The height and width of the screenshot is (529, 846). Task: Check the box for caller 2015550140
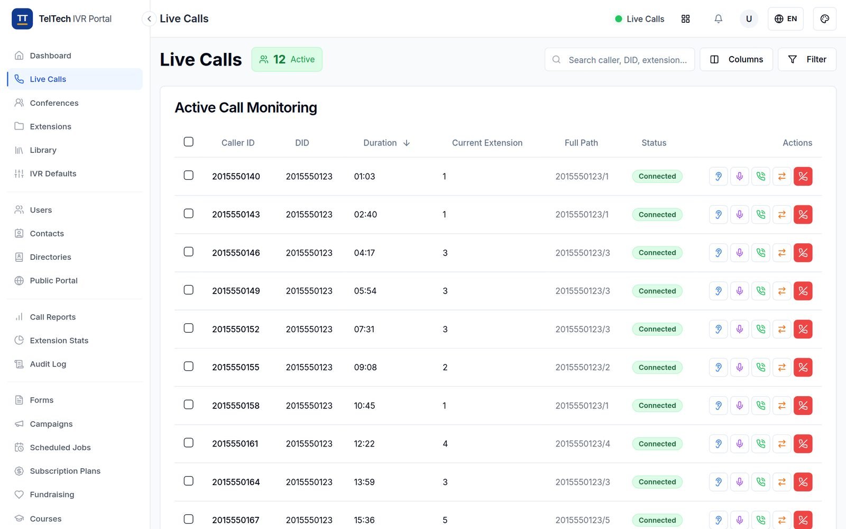click(189, 175)
